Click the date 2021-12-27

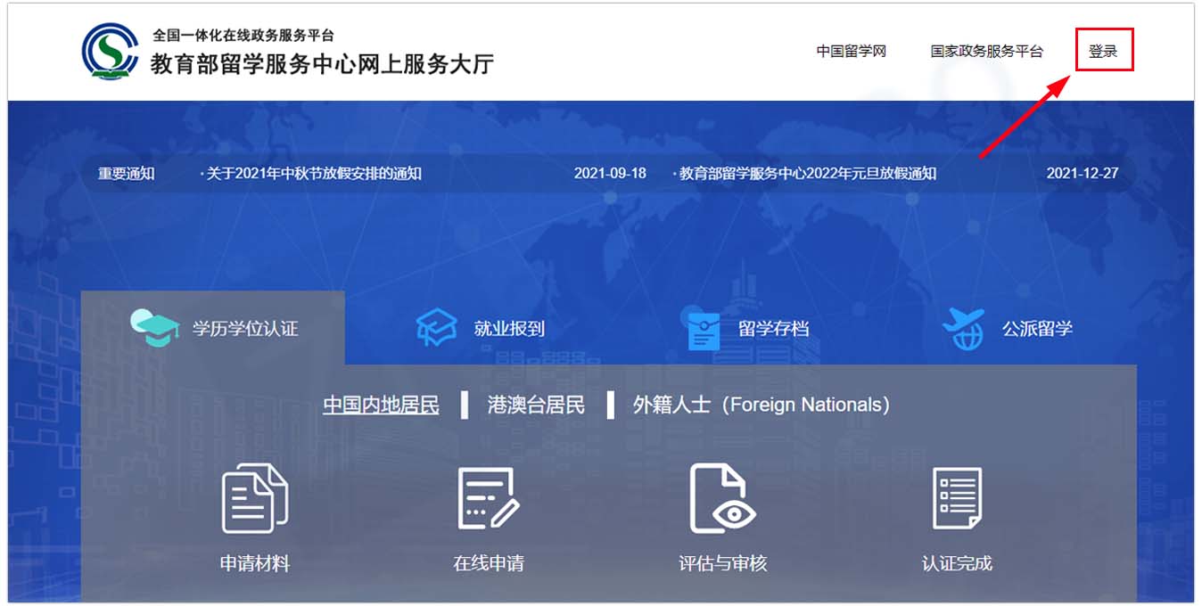tap(1083, 174)
